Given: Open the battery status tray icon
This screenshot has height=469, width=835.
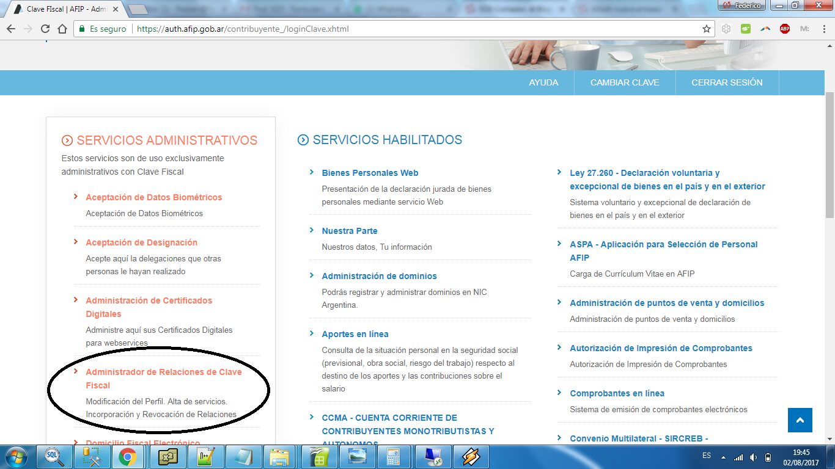Looking at the screenshot, I should pyautogui.click(x=768, y=457).
